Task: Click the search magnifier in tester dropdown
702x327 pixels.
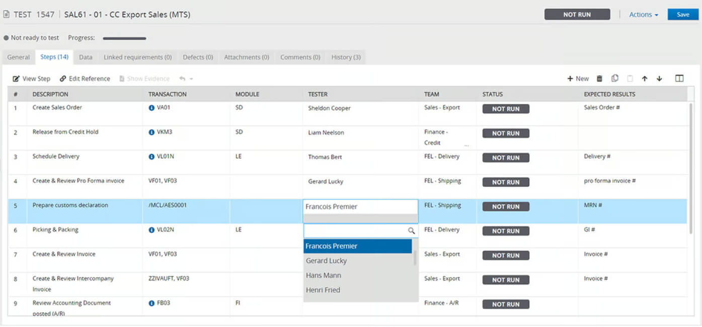Action: pyautogui.click(x=411, y=231)
